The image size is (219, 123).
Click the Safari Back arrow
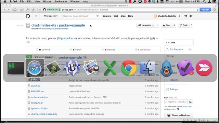click(4, 10)
